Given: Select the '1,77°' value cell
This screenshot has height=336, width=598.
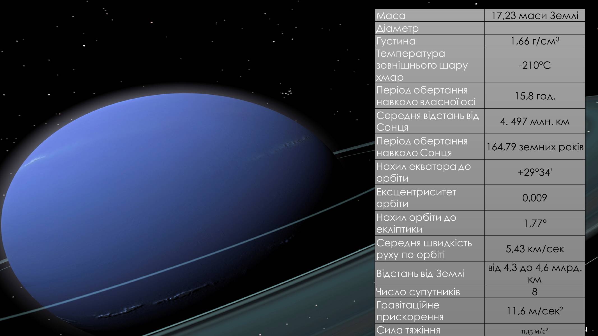Looking at the screenshot, I should (x=535, y=223).
